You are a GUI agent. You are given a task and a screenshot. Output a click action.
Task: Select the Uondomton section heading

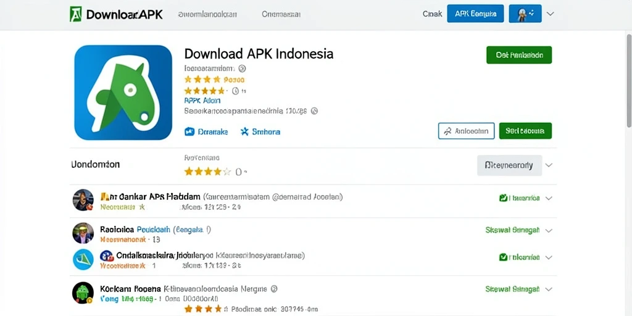(x=96, y=164)
